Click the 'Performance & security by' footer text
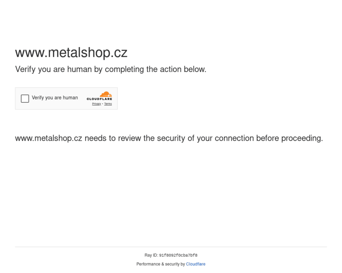 click(161, 264)
